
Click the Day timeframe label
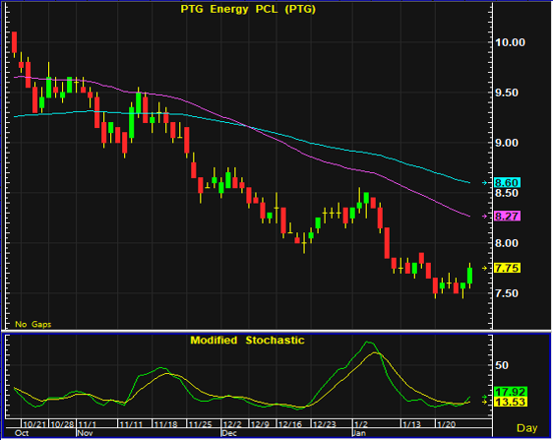pyautogui.click(x=526, y=428)
